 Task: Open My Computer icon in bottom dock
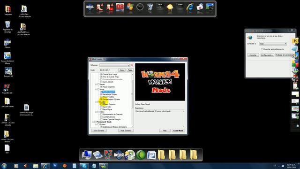tap(87, 155)
